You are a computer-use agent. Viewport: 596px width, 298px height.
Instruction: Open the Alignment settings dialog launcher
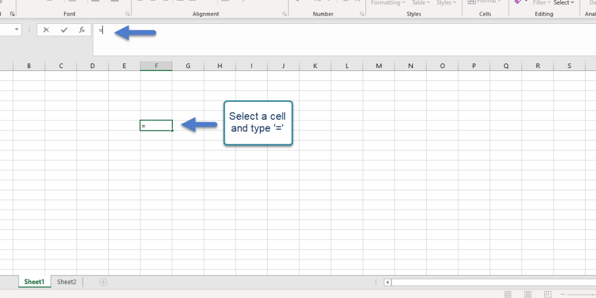(x=284, y=13)
